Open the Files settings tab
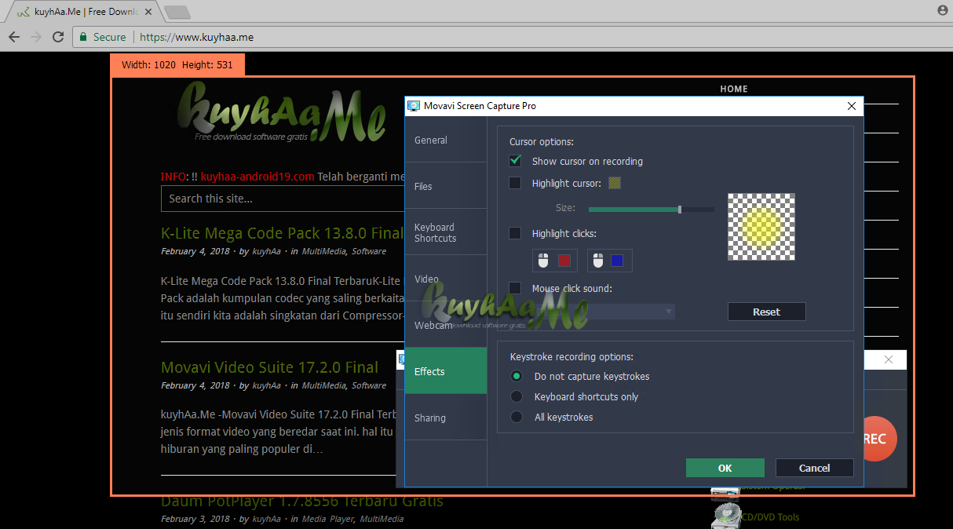Viewport: 953px width, 529px height. pyautogui.click(x=445, y=186)
